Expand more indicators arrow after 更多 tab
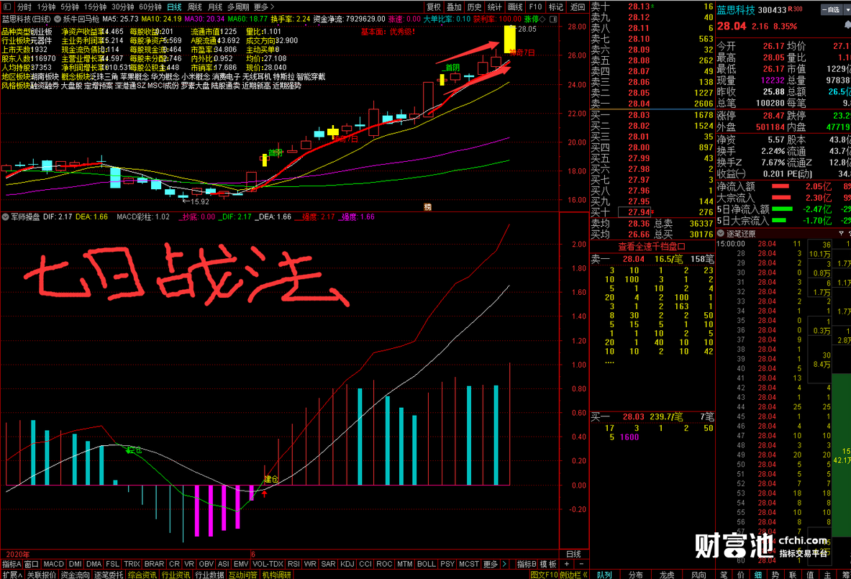The width and height of the screenshot is (851, 579). point(504,565)
